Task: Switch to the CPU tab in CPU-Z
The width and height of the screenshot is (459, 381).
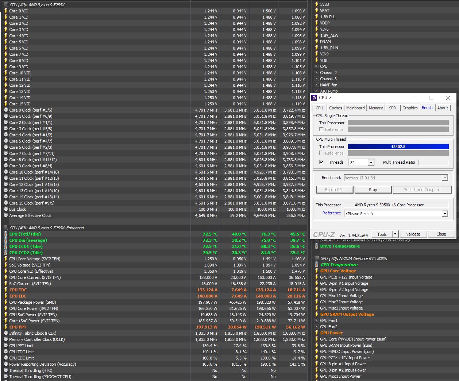Action: (319, 108)
